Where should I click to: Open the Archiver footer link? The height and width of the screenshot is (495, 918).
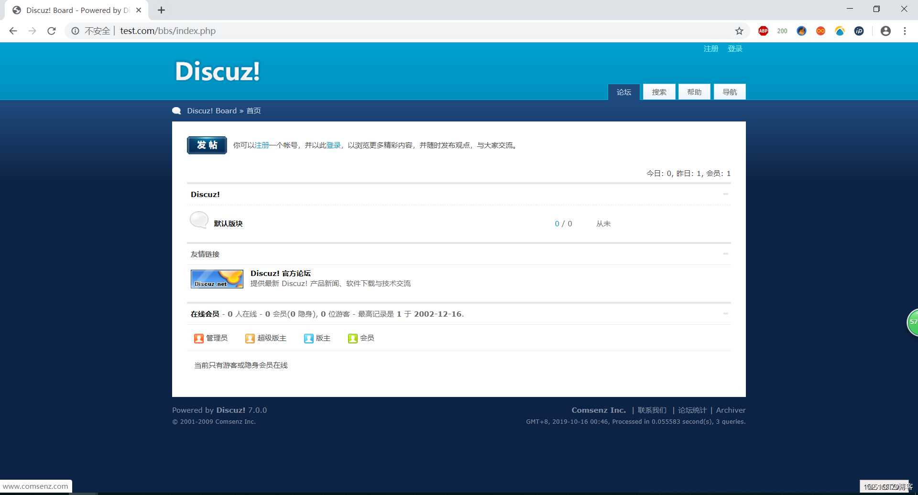click(731, 410)
